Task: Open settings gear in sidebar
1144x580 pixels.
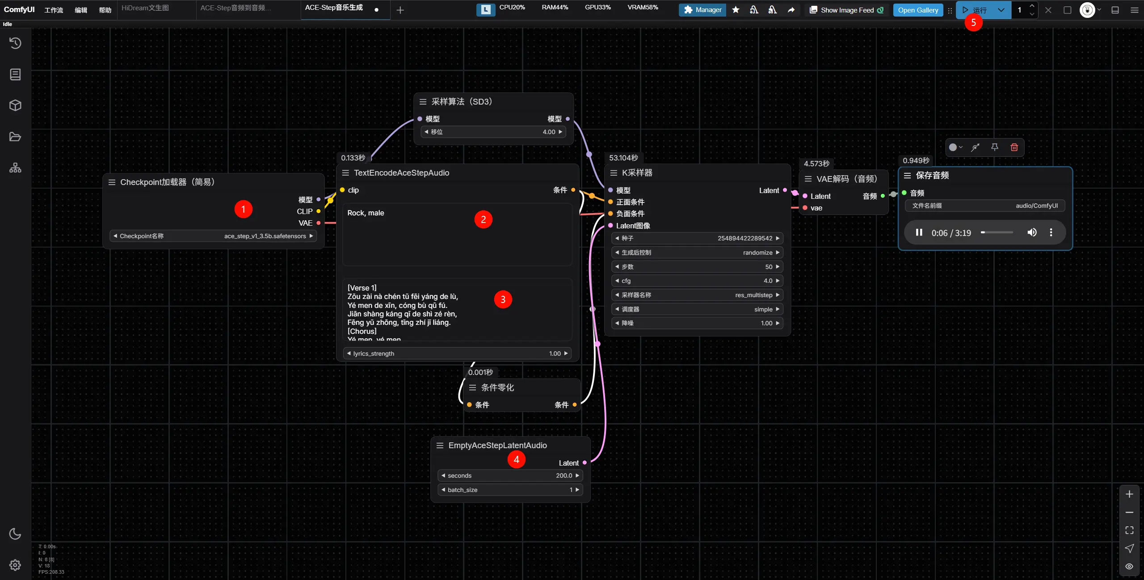Action: click(x=15, y=565)
